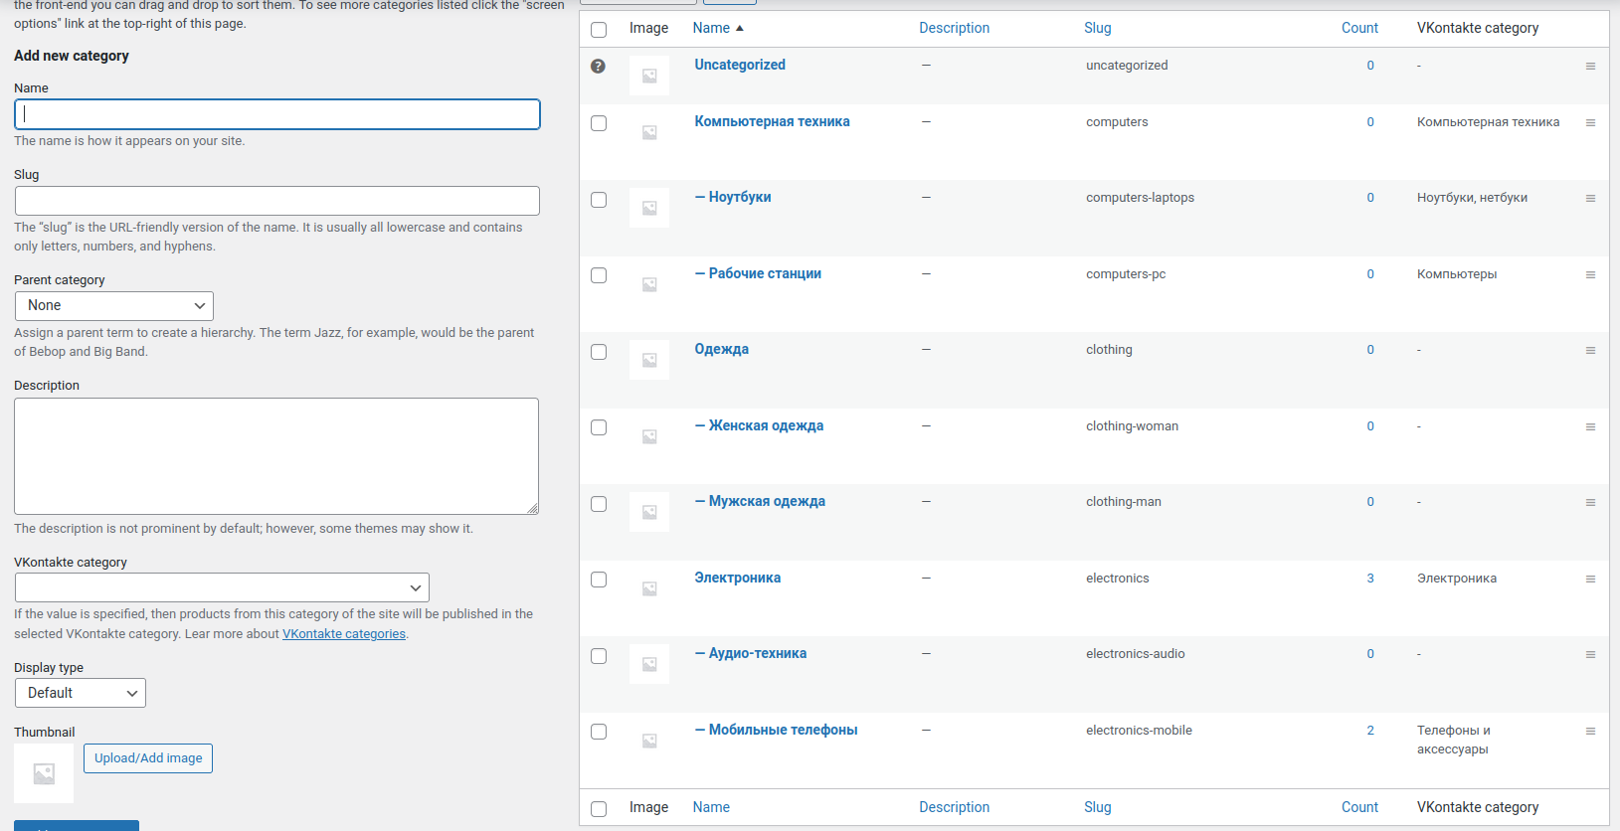
Task: Sort by the footer Description column
Action: 954,807
